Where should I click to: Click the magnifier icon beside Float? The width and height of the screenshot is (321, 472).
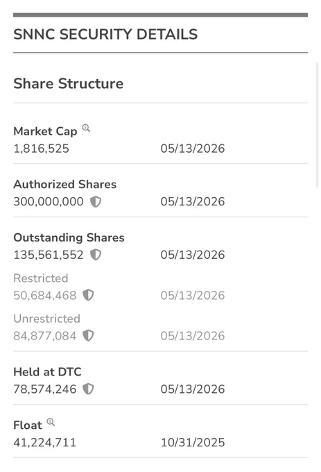(51, 422)
